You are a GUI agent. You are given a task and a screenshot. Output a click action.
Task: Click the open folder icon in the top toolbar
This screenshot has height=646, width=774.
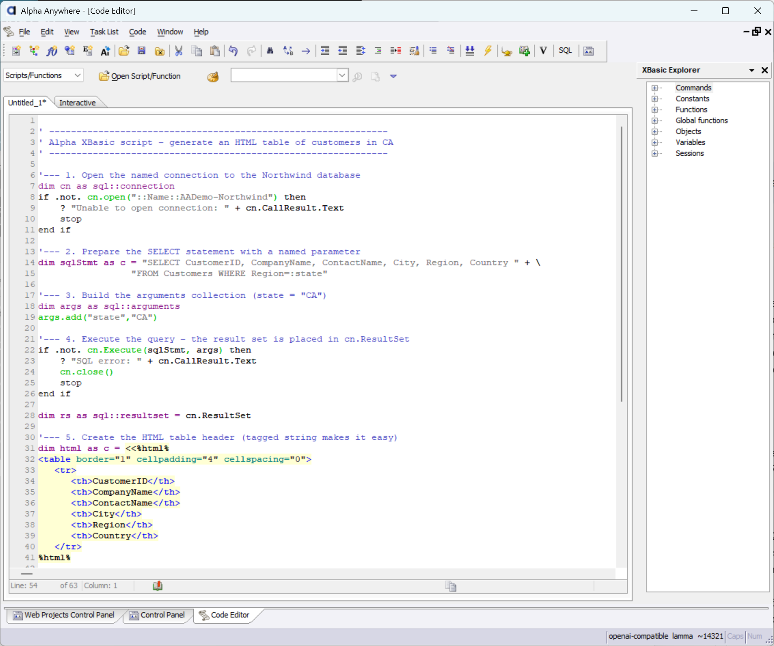point(124,51)
